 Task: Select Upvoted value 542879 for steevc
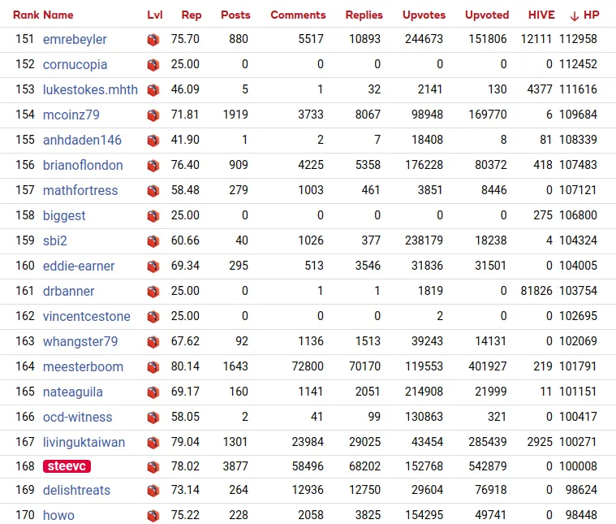point(488,466)
